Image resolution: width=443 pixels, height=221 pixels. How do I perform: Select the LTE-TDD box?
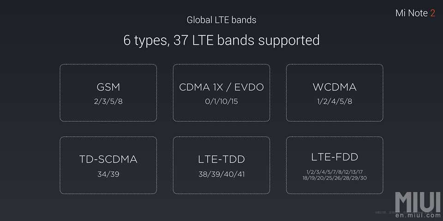[x=221, y=165]
